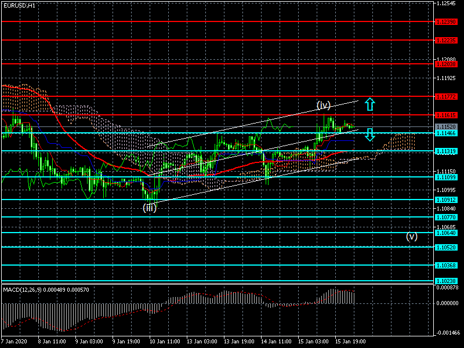Click the 15 Jan 03:00 time axis label

(313, 341)
